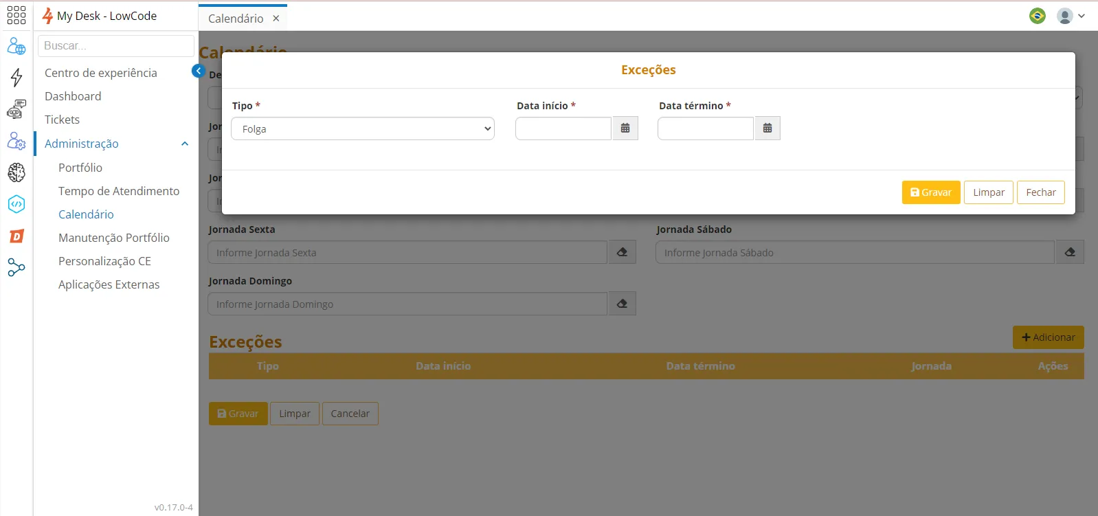Viewport: 1098px width, 516px height.
Task: Close the Calendário tab
Action: [276, 19]
